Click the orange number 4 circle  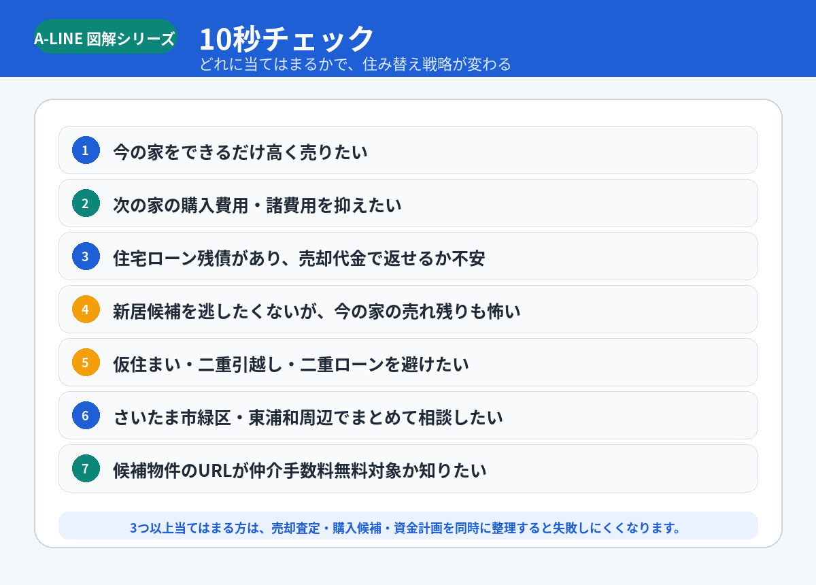[x=86, y=310]
